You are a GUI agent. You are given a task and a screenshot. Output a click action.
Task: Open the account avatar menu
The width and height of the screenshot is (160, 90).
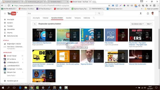tap(153, 13)
